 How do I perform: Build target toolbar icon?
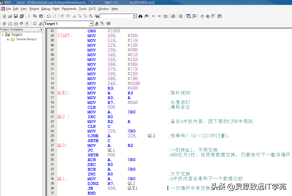(10, 24)
